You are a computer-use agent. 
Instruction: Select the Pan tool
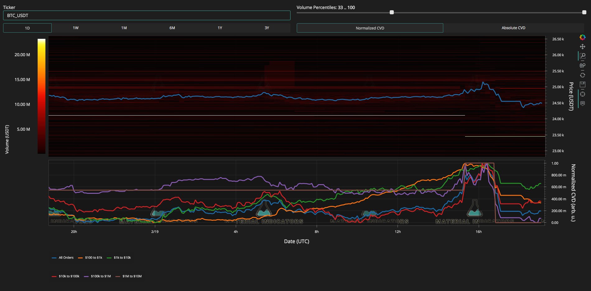pos(582,47)
